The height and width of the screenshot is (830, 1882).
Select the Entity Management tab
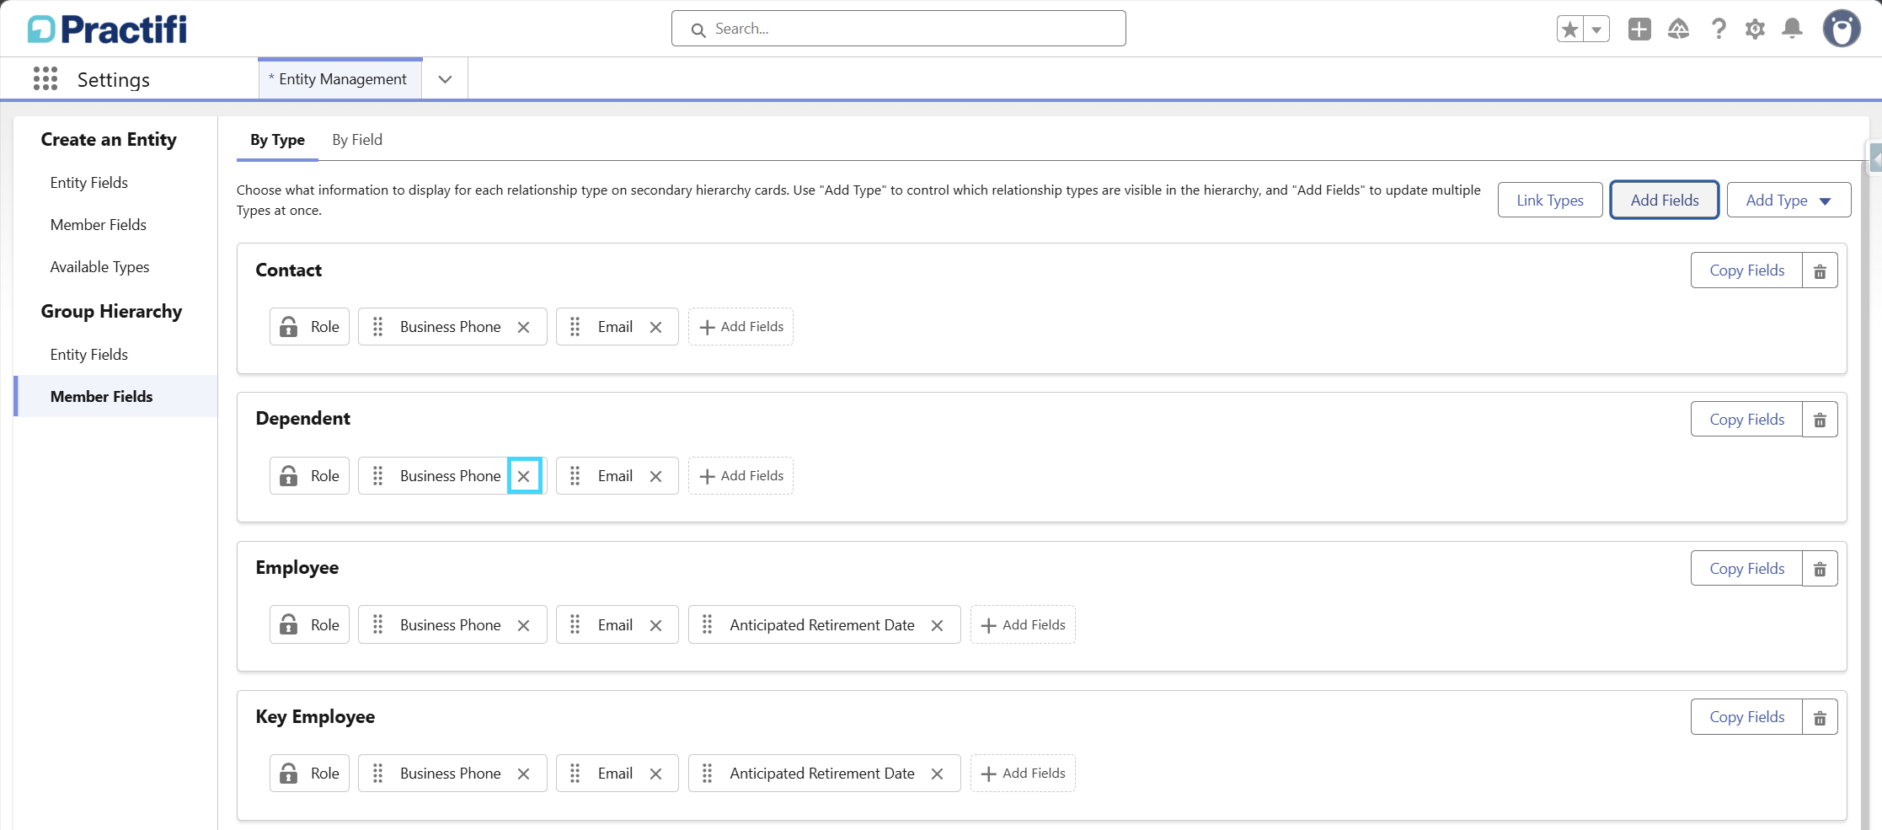340,79
